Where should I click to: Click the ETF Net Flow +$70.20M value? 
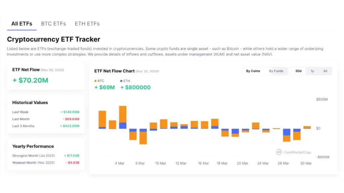(x=30, y=80)
